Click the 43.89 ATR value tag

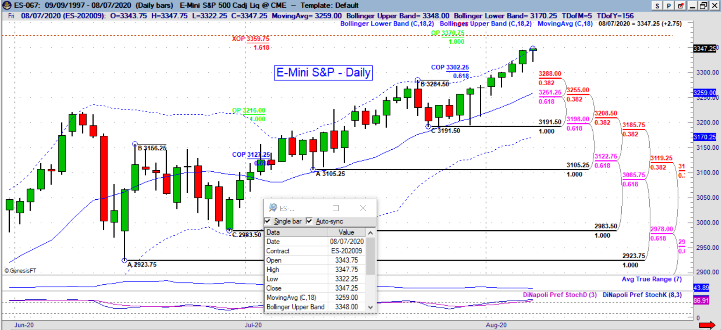coord(701,288)
